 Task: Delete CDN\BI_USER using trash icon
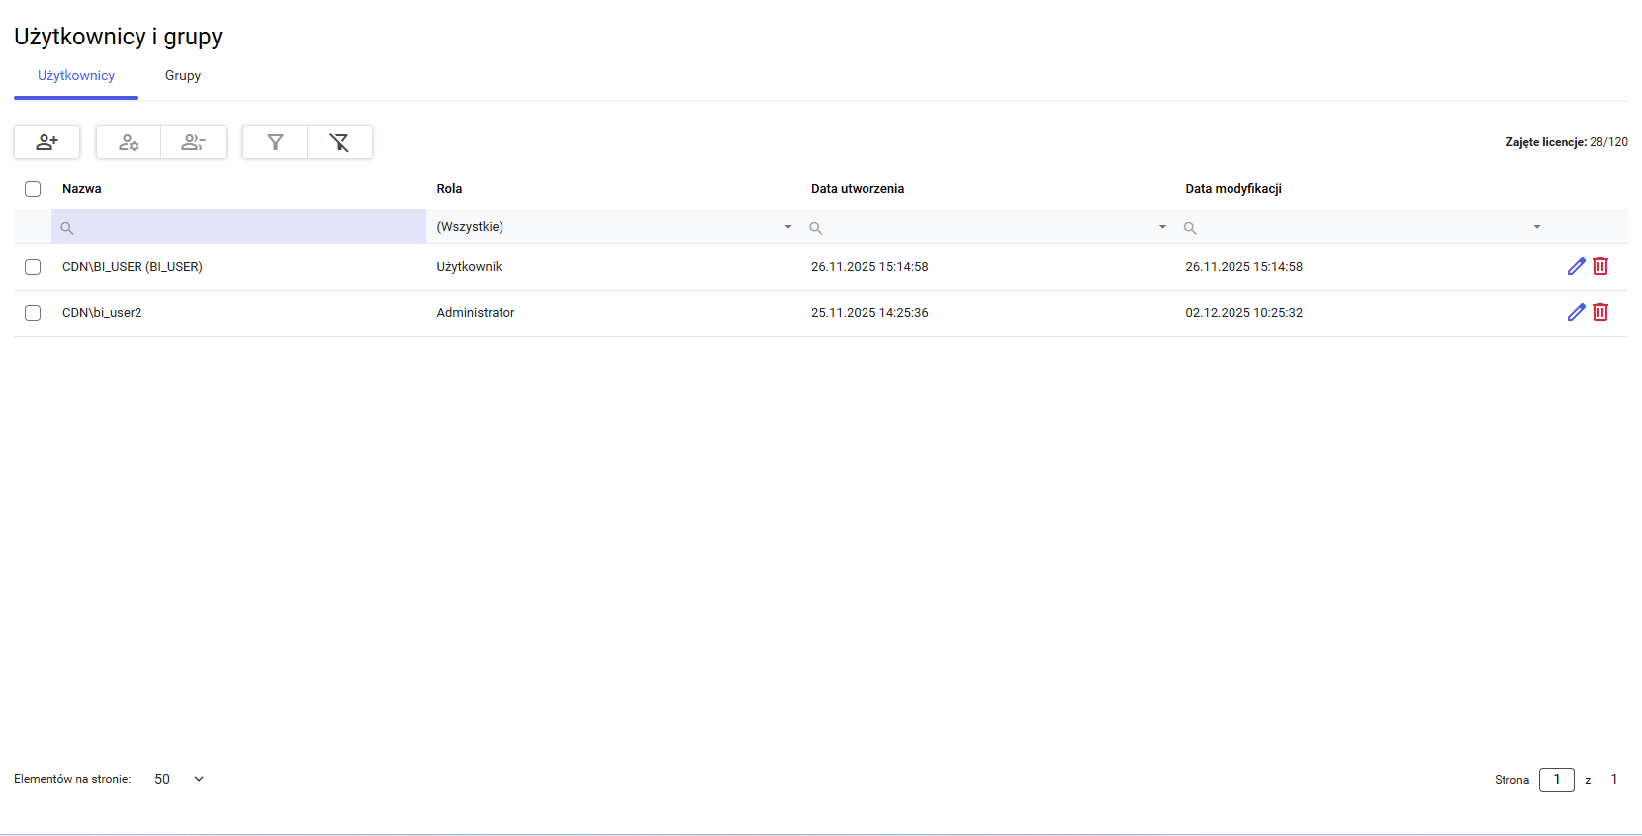click(x=1600, y=266)
